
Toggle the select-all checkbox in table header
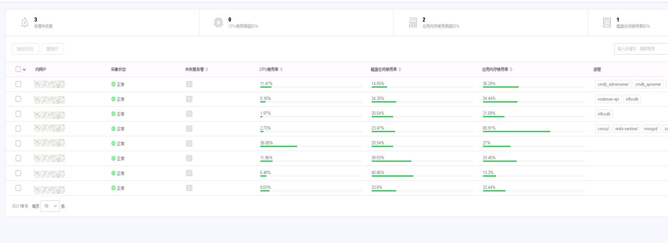pyautogui.click(x=18, y=69)
